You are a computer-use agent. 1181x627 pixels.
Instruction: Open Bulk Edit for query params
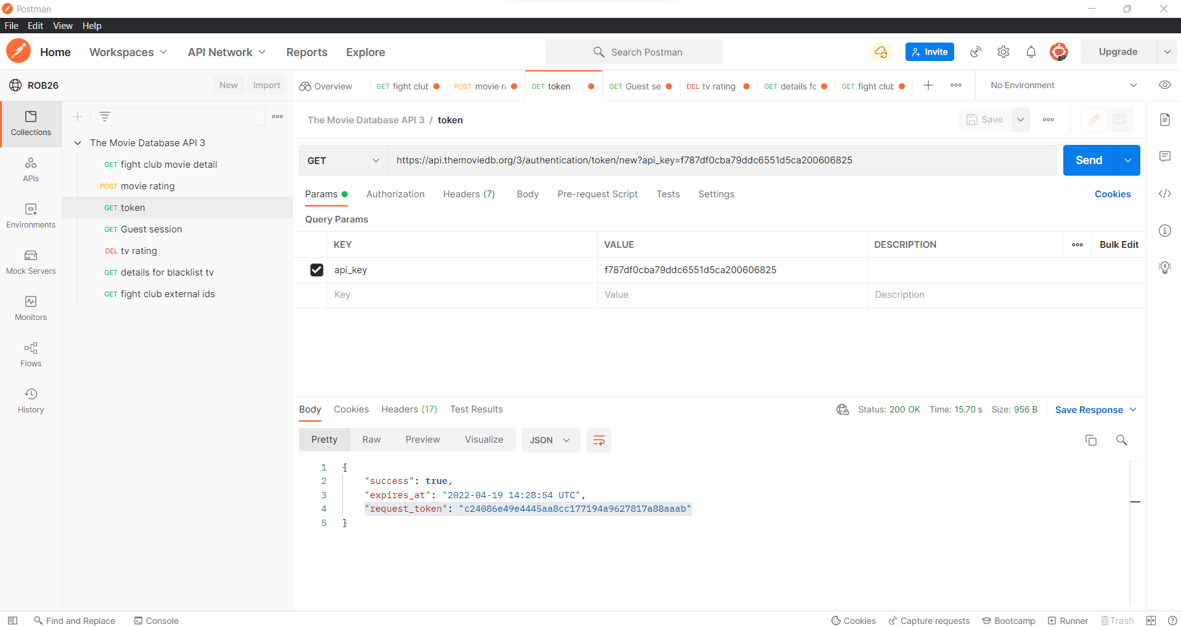1119,244
